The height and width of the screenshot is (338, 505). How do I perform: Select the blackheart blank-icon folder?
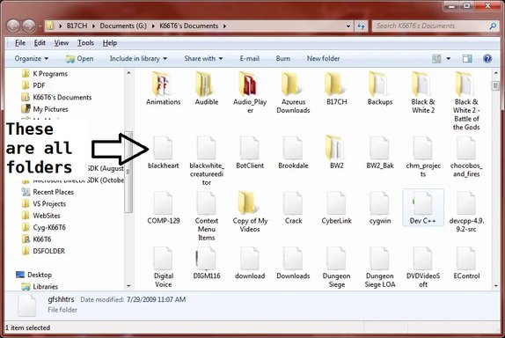coord(163,148)
